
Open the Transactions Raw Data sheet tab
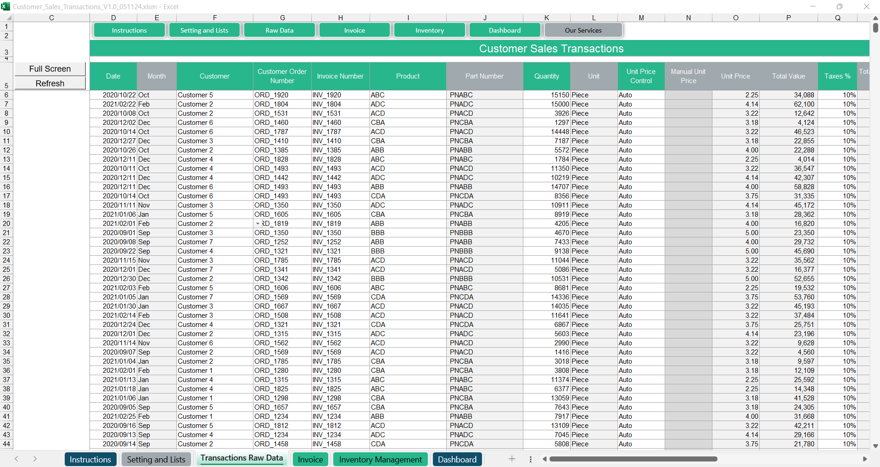pyautogui.click(x=241, y=458)
